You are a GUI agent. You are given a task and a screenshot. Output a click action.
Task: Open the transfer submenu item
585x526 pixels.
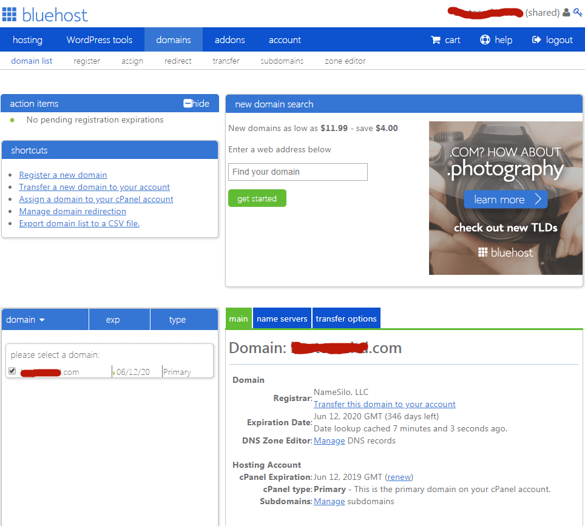click(226, 61)
